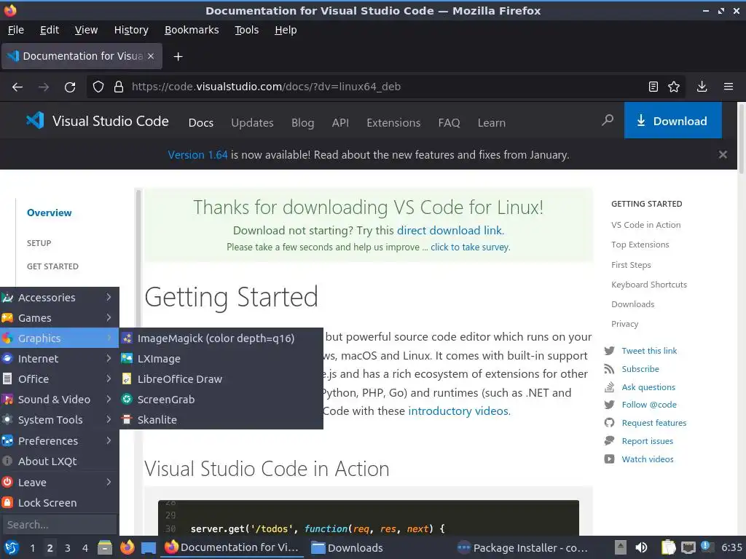Click the 'click to take survey' link
The image size is (746, 559).
(x=470, y=247)
